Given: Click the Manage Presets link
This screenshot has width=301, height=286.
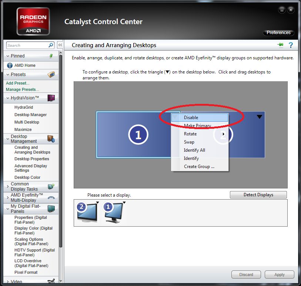Looking at the screenshot, I should point(22,89).
